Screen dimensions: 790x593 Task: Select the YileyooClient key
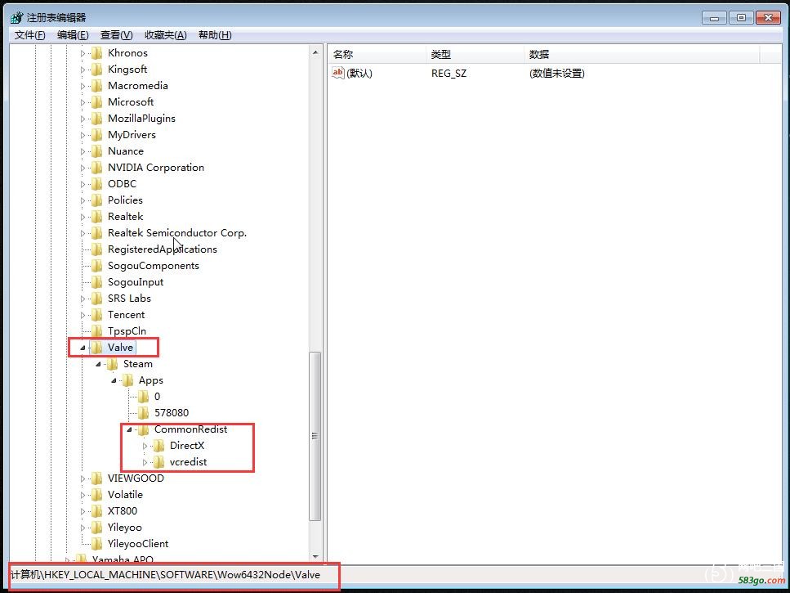click(138, 544)
